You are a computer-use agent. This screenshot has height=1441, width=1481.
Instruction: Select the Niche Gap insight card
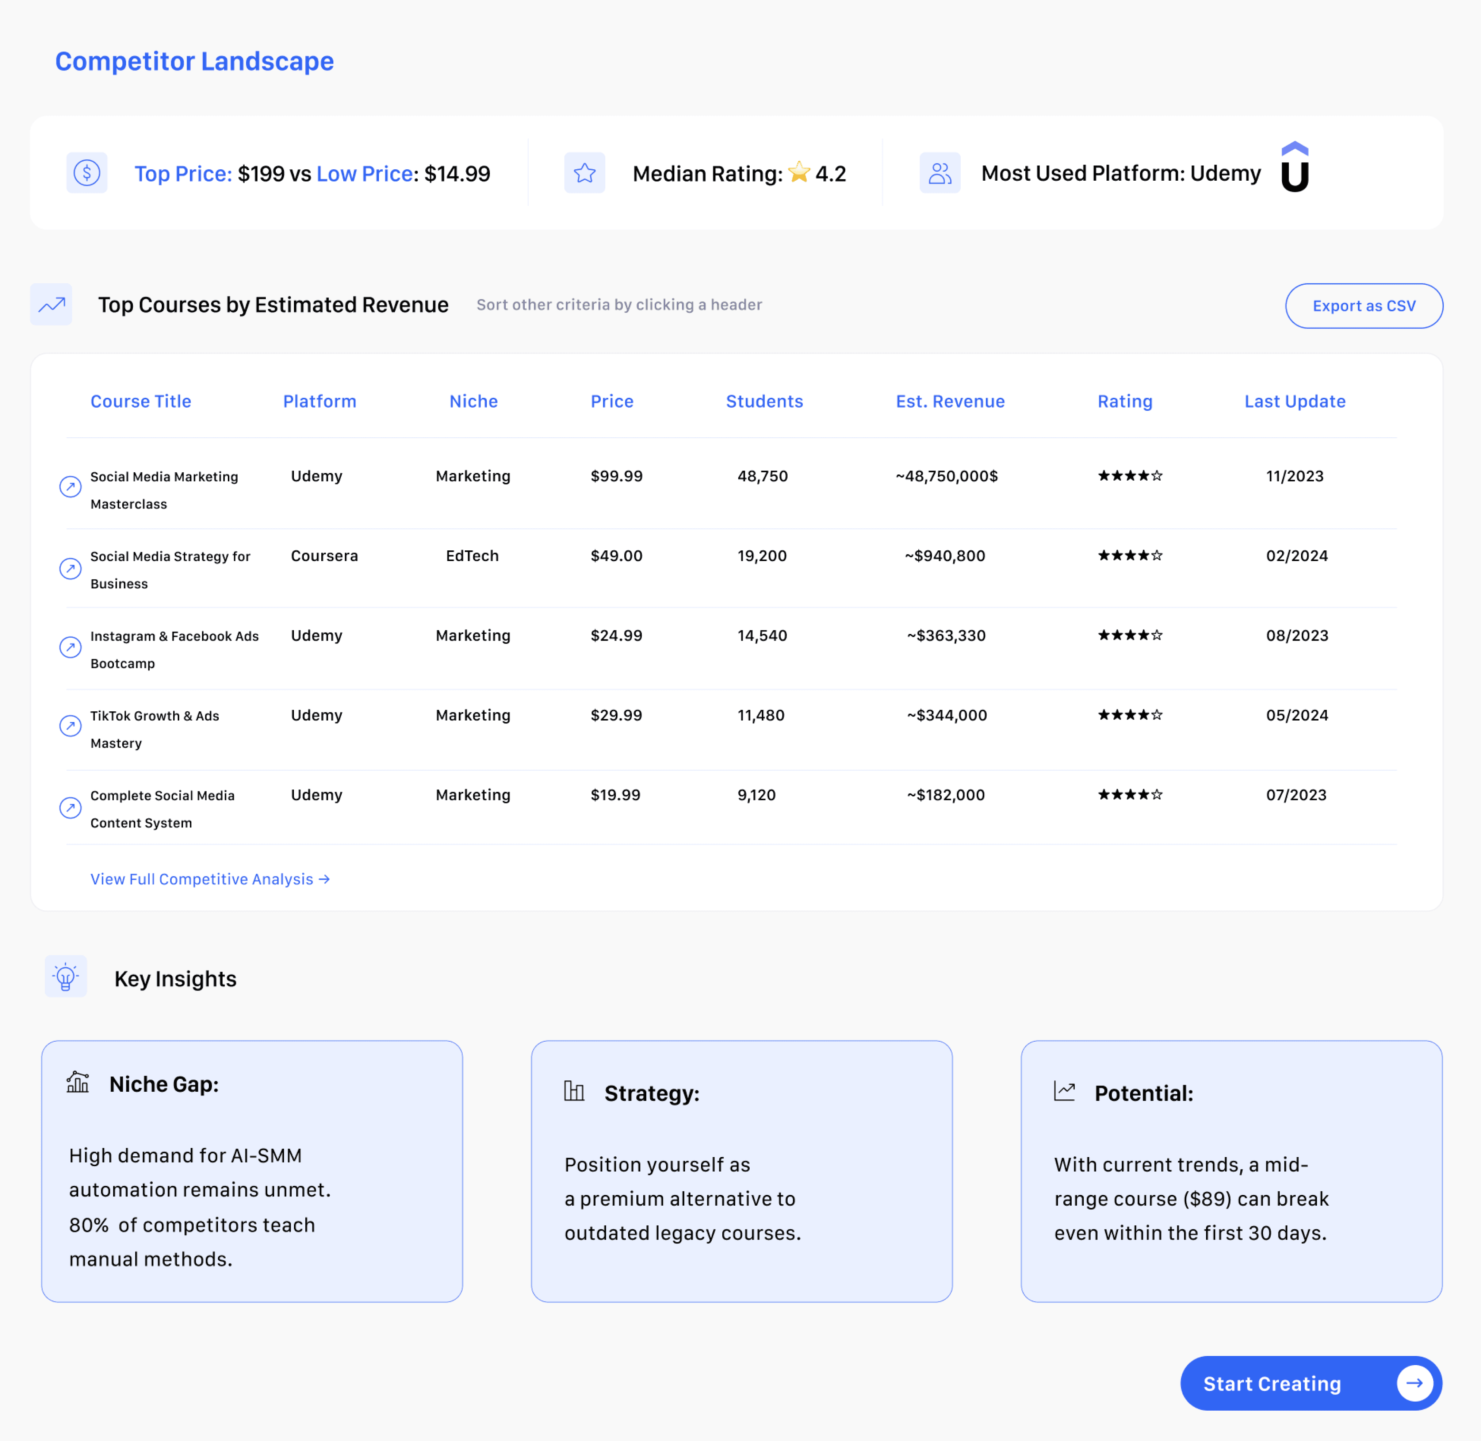252,1171
